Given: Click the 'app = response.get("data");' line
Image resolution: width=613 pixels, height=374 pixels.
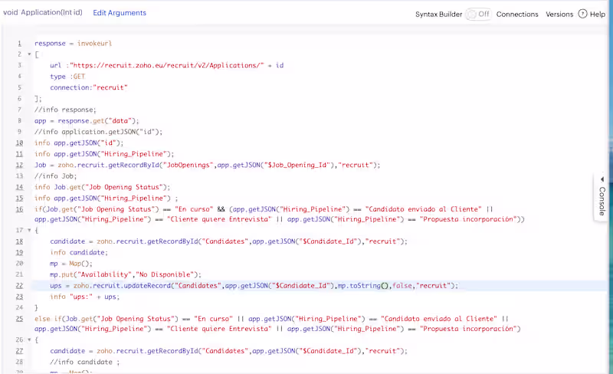Looking at the screenshot, I should pos(87,121).
